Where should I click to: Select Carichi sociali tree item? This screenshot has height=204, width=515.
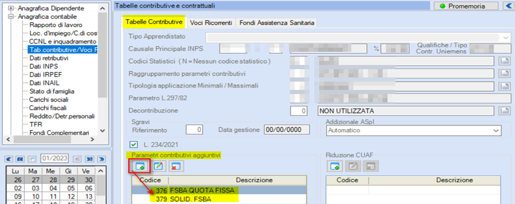49,100
